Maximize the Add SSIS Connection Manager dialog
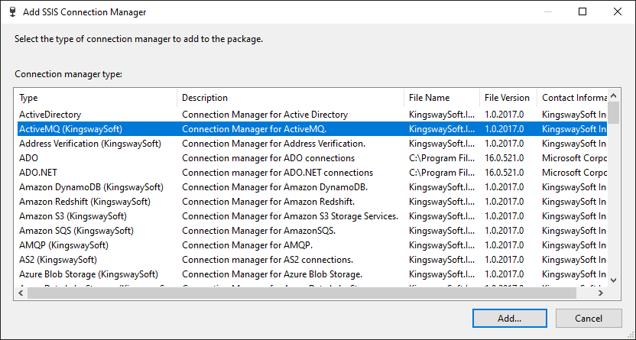Viewport: 636px width, 340px height. click(582, 11)
